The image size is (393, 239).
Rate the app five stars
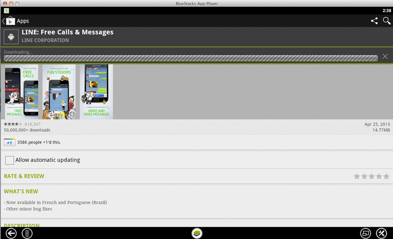pos(386,176)
